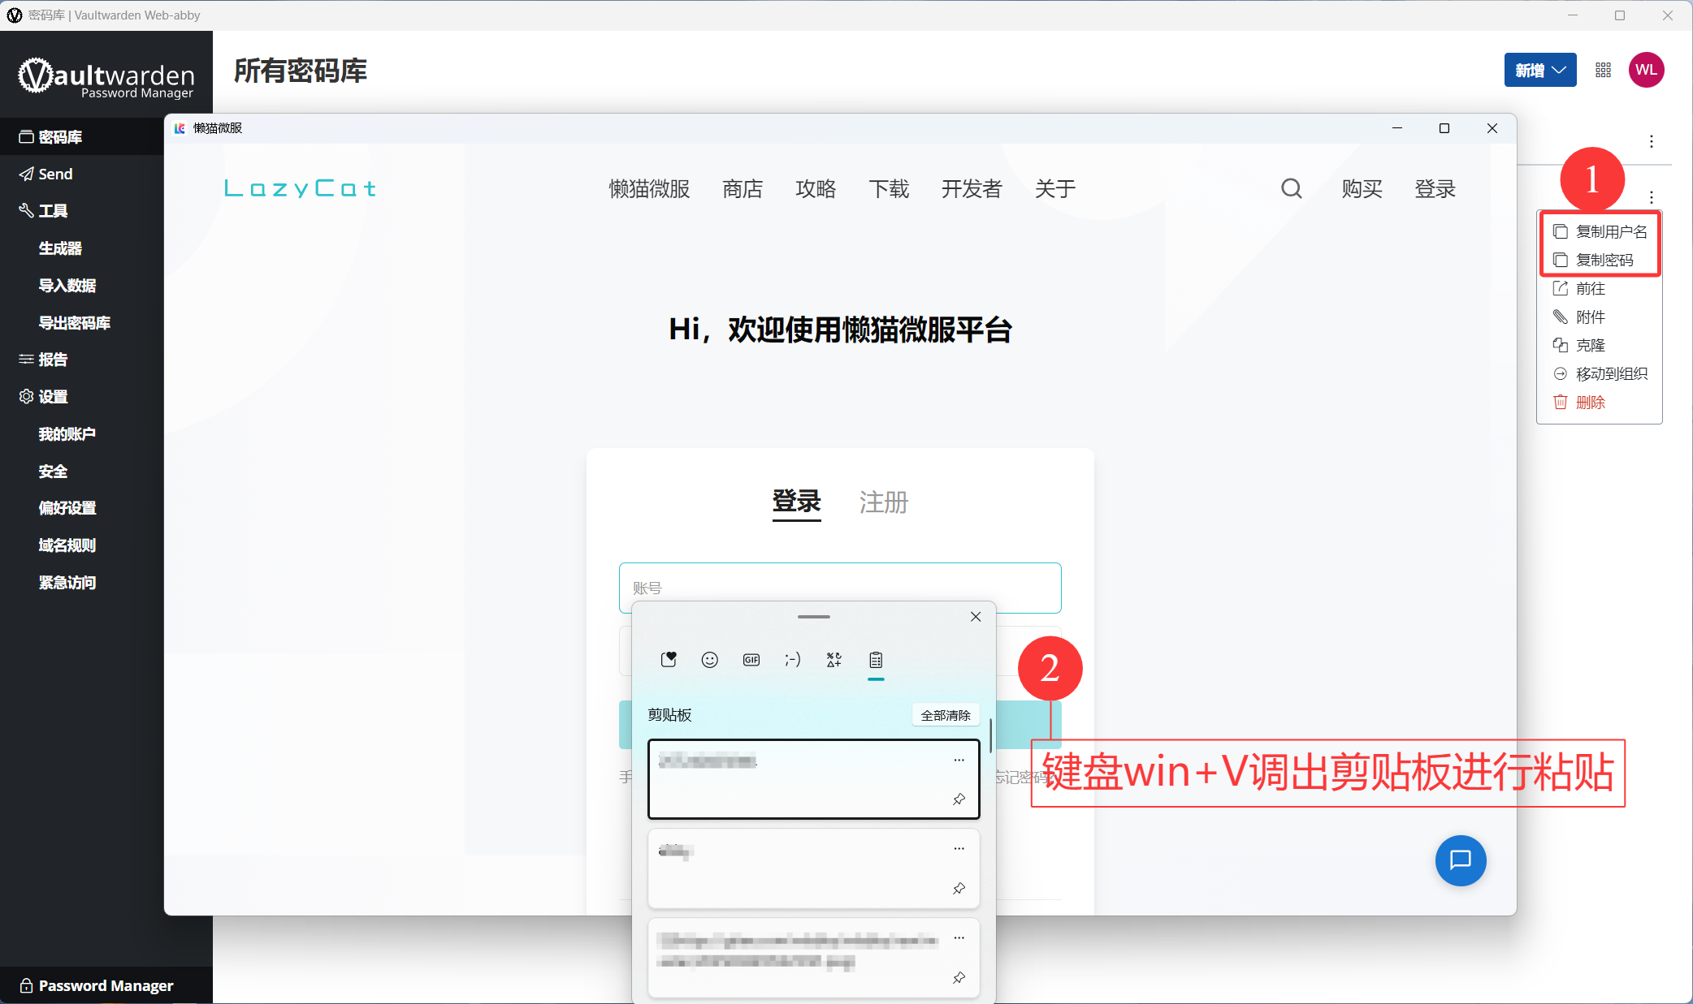This screenshot has height=1004, width=1693.
Task: Open the 新增 dropdown button
Action: point(1539,71)
